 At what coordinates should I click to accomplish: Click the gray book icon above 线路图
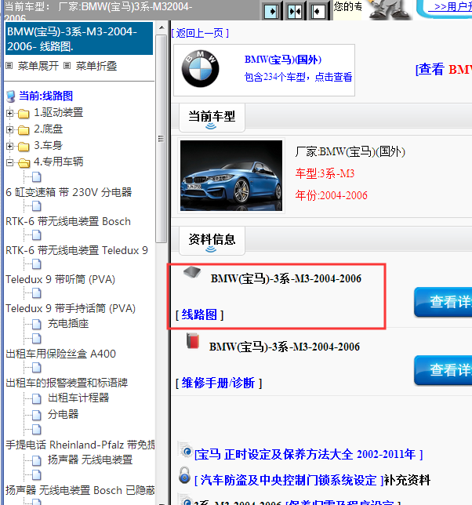192,272
